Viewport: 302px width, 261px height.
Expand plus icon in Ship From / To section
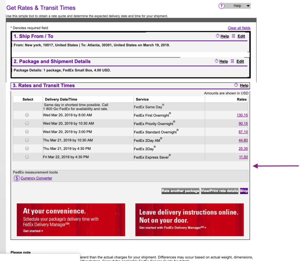coord(233,36)
